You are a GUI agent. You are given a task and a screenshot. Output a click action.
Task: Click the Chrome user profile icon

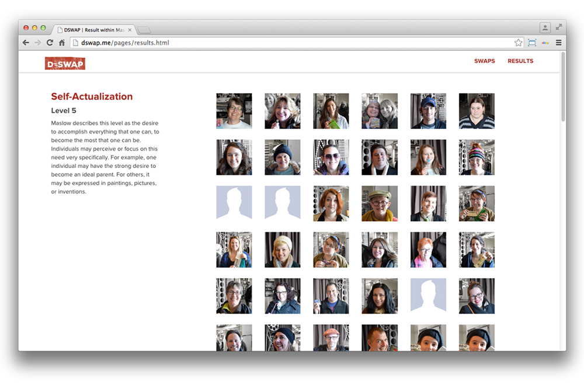tap(545, 27)
